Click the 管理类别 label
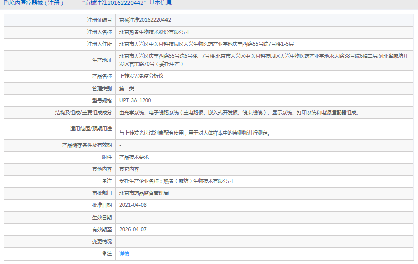The width and height of the screenshot is (418, 264). click(102, 88)
